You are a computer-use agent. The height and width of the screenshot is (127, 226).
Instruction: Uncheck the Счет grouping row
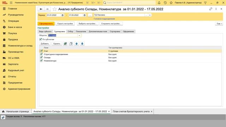(x=41, y=51)
